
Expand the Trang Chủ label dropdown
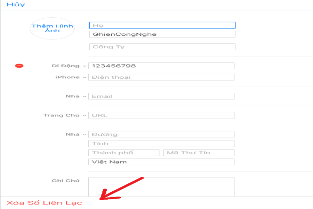click(x=65, y=115)
